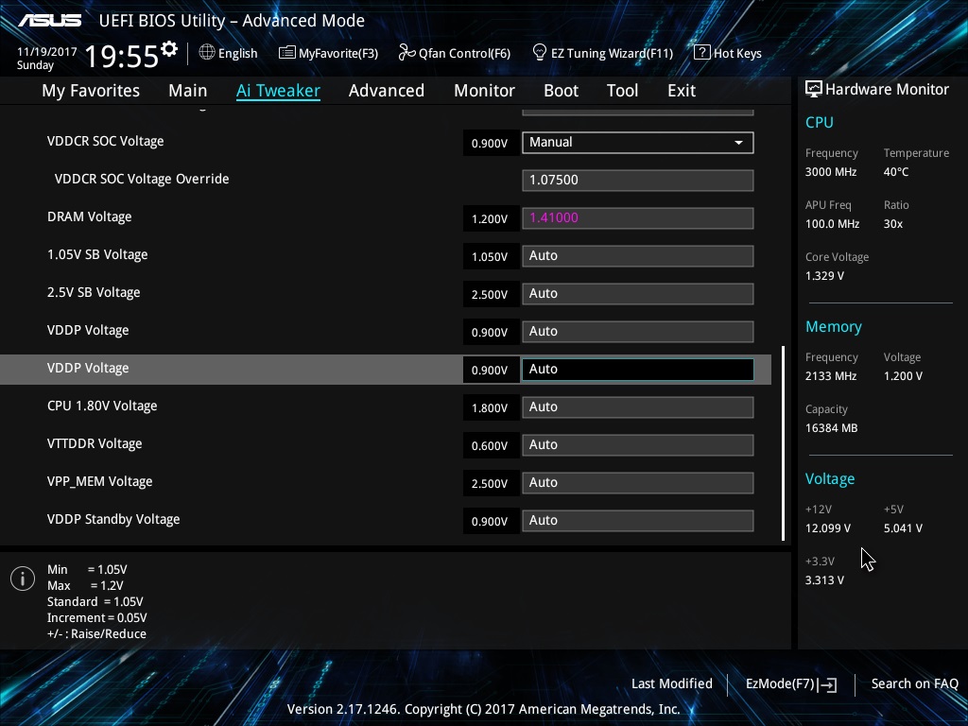Select the 2.5V SB Voltage Auto field
This screenshot has height=726, width=968.
click(638, 293)
